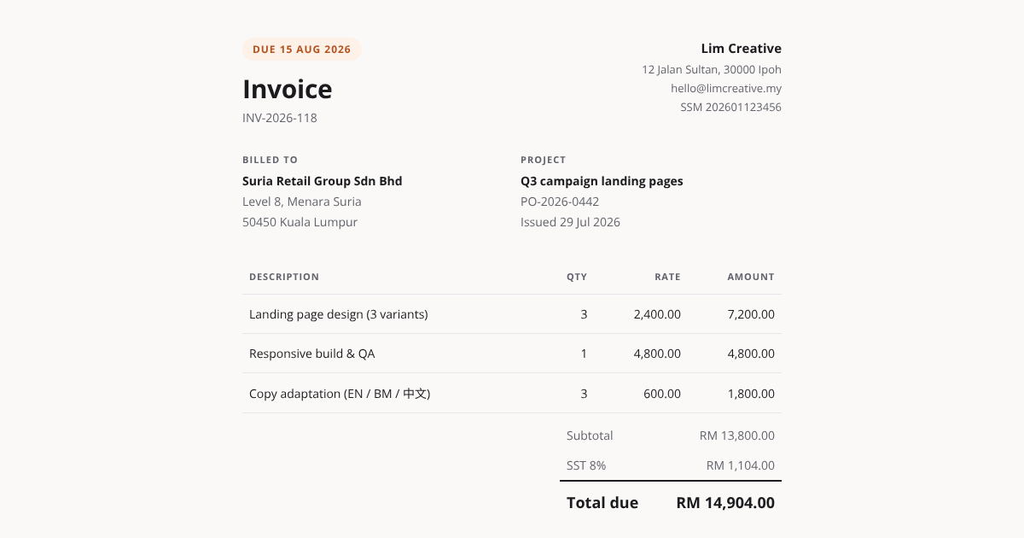Click amount '7,200.00'
This screenshot has height=538, width=1024.
tap(751, 314)
